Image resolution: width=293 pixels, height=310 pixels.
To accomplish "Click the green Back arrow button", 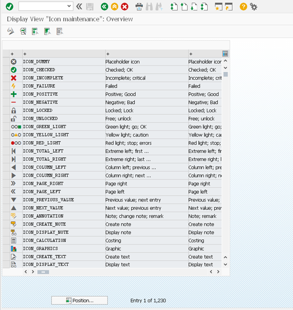I will click(x=104, y=6).
